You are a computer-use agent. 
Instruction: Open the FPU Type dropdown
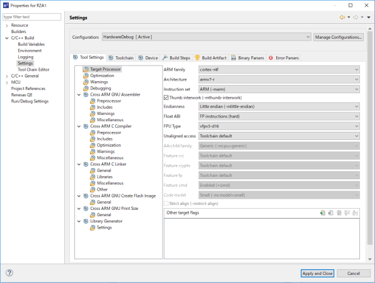point(279,125)
